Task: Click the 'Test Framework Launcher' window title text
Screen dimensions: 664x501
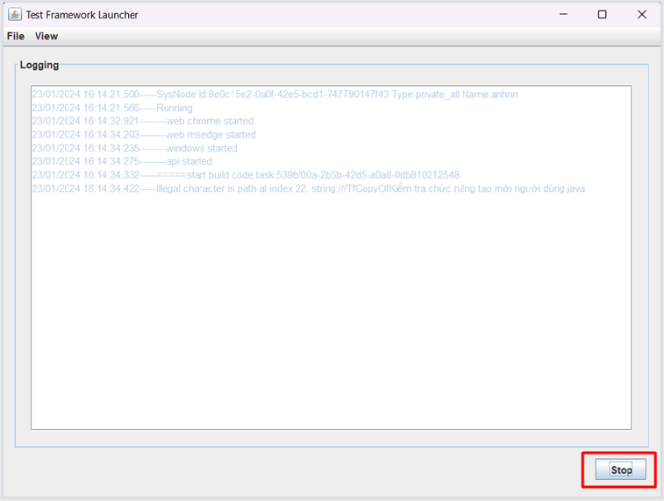Action: tap(82, 15)
